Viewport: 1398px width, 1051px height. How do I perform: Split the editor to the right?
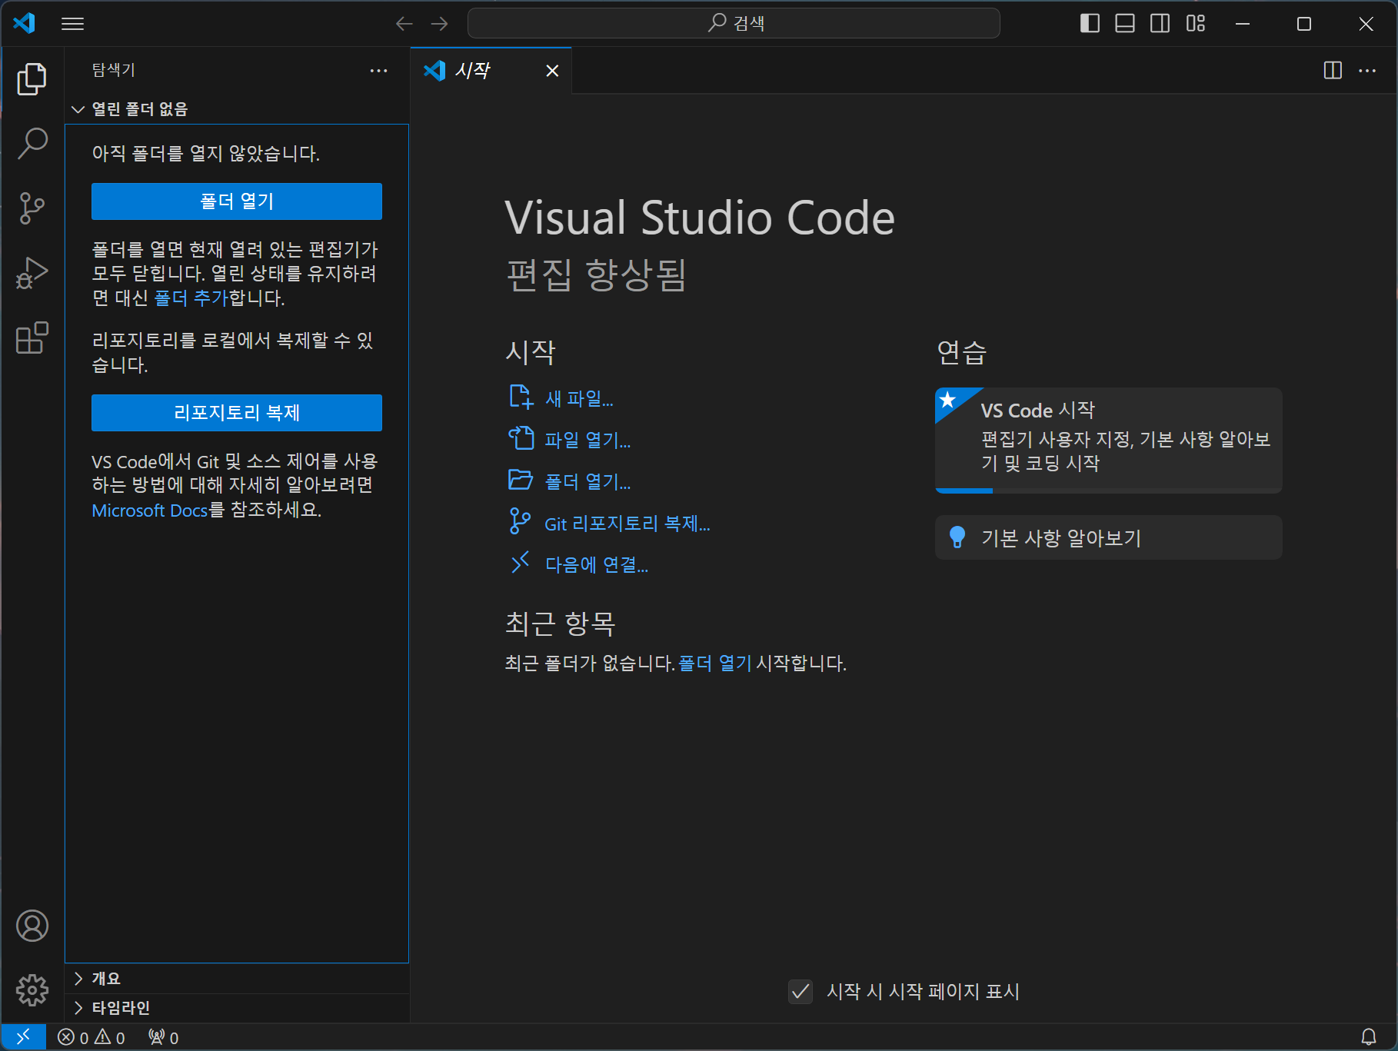tap(1333, 71)
